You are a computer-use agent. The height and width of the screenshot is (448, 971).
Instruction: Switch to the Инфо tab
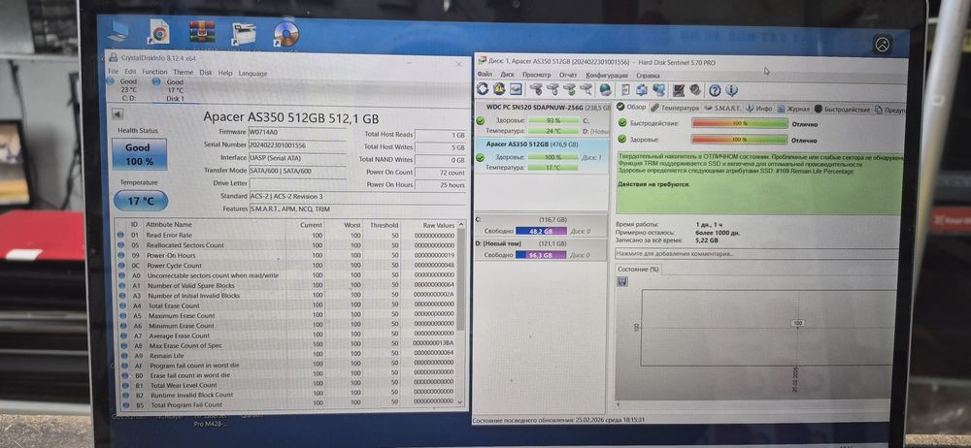pos(758,109)
